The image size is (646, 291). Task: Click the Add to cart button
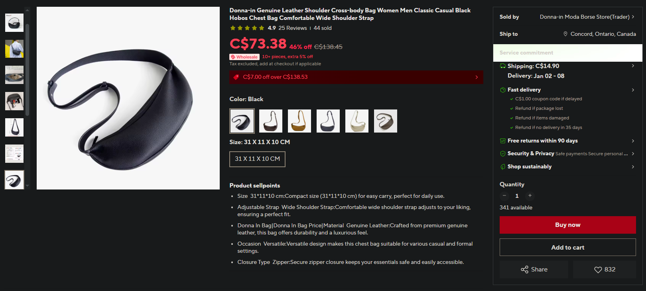point(568,247)
